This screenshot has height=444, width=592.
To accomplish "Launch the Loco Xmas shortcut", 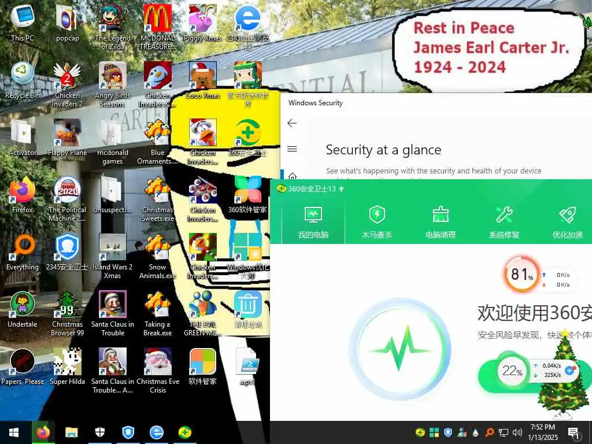I will [x=203, y=80].
